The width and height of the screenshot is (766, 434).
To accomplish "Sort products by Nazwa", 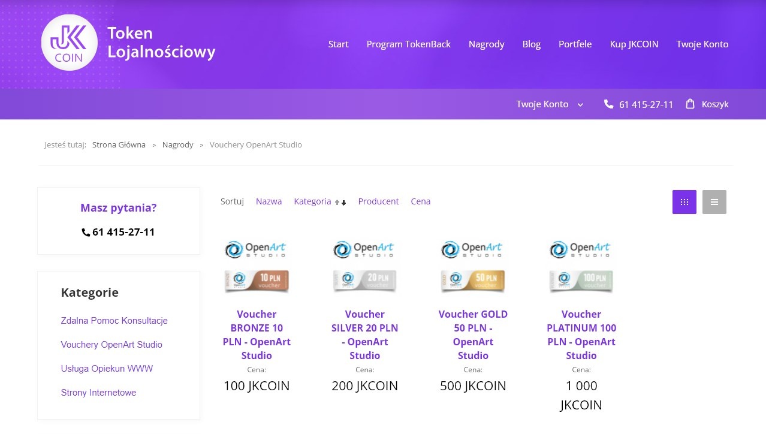I will pos(269,201).
